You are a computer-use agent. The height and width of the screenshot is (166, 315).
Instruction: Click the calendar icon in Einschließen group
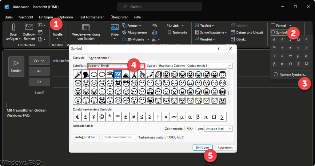tap(40, 32)
